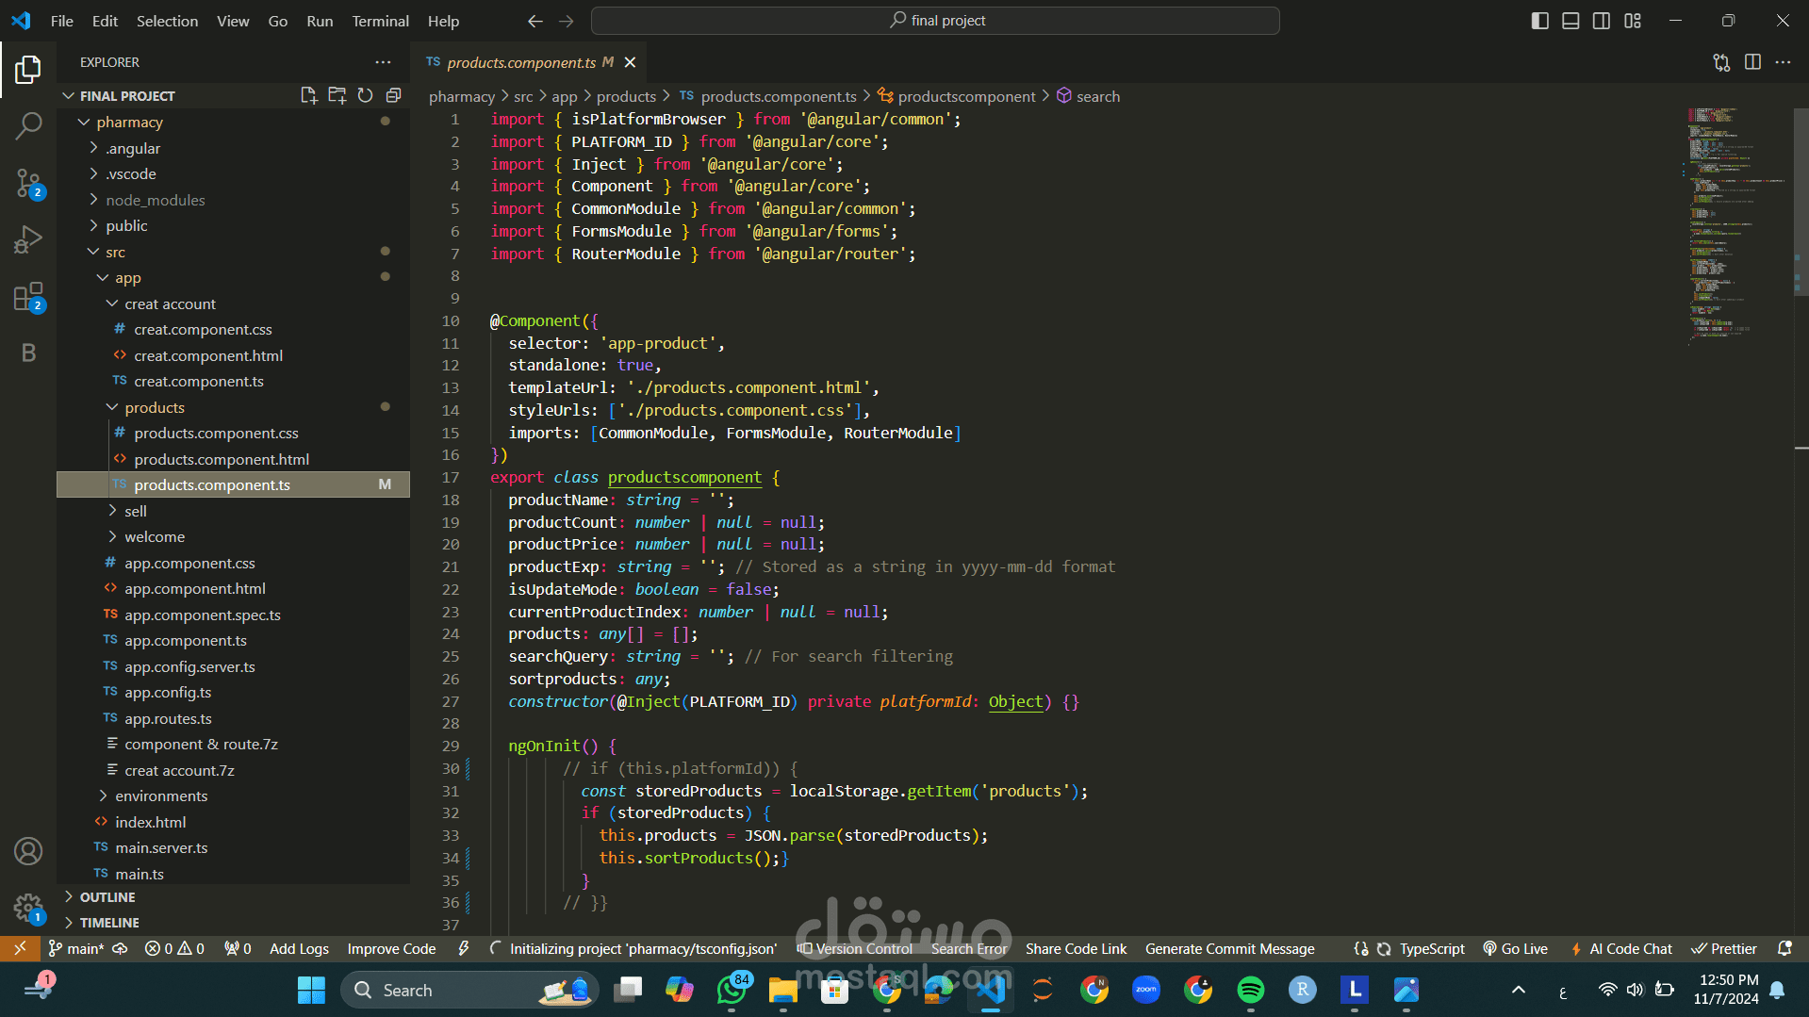Image resolution: width=1809 pixels, height=1017 pixels.
Task: Click the final project command search box
Action: 935,21
